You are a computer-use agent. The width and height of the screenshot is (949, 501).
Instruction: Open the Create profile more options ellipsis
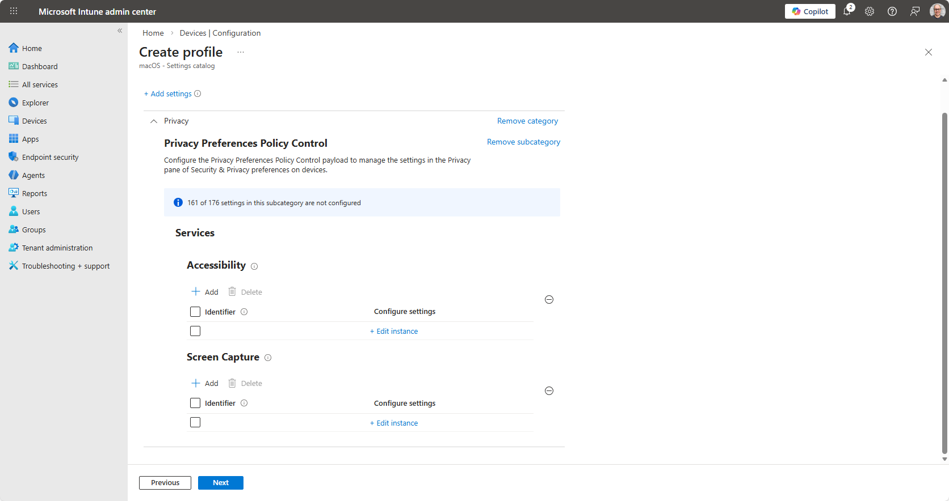click(241, 52)
